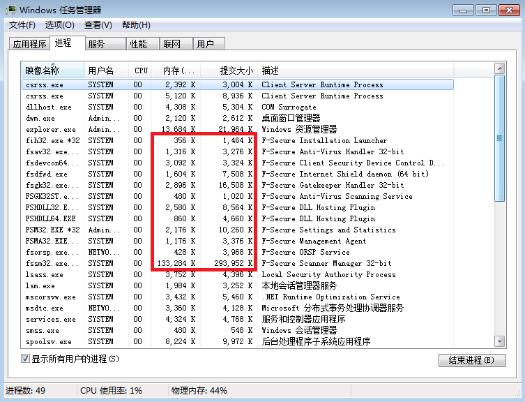This screenshot has width=525, height=402.
Task: Sort by the 提交大小 column header
Action: coord(229,70)
